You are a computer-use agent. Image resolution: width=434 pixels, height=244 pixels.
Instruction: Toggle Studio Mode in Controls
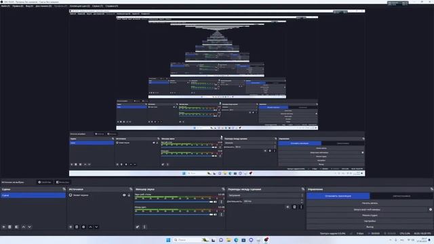(x=370, y=216)
